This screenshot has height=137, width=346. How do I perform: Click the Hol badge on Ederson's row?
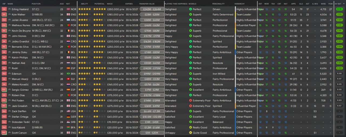point(4,74)
